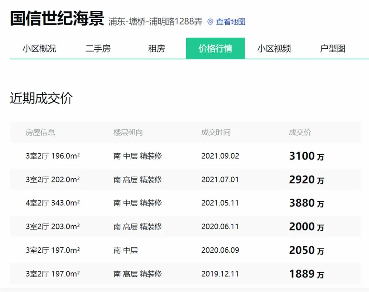Open the 二手房 tab

[98, 48]
